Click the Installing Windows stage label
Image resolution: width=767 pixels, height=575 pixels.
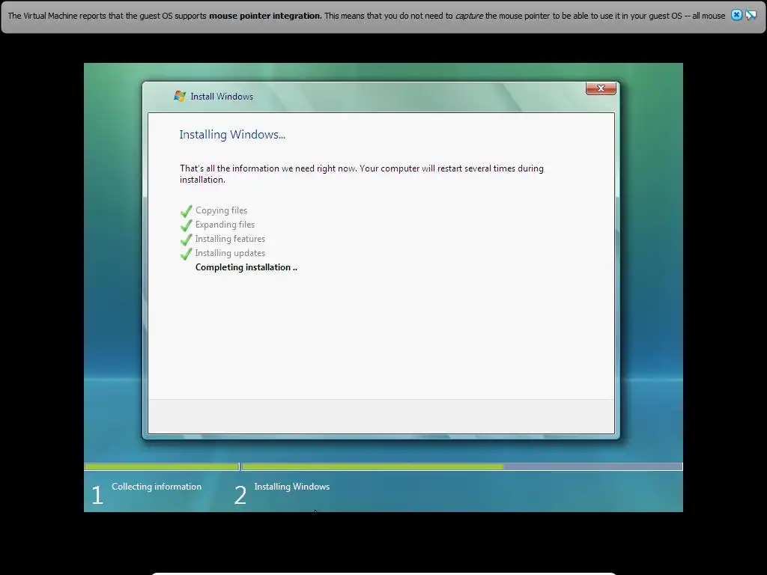[x=292, y=487]
